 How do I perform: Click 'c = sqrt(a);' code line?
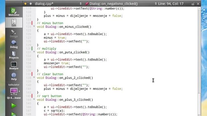pos(54,111)
